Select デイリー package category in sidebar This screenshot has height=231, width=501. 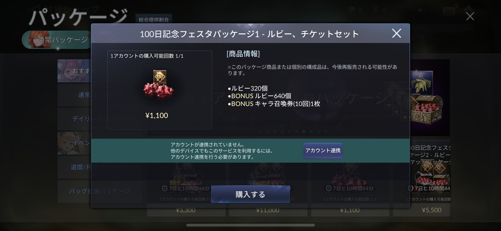(74, 119)
